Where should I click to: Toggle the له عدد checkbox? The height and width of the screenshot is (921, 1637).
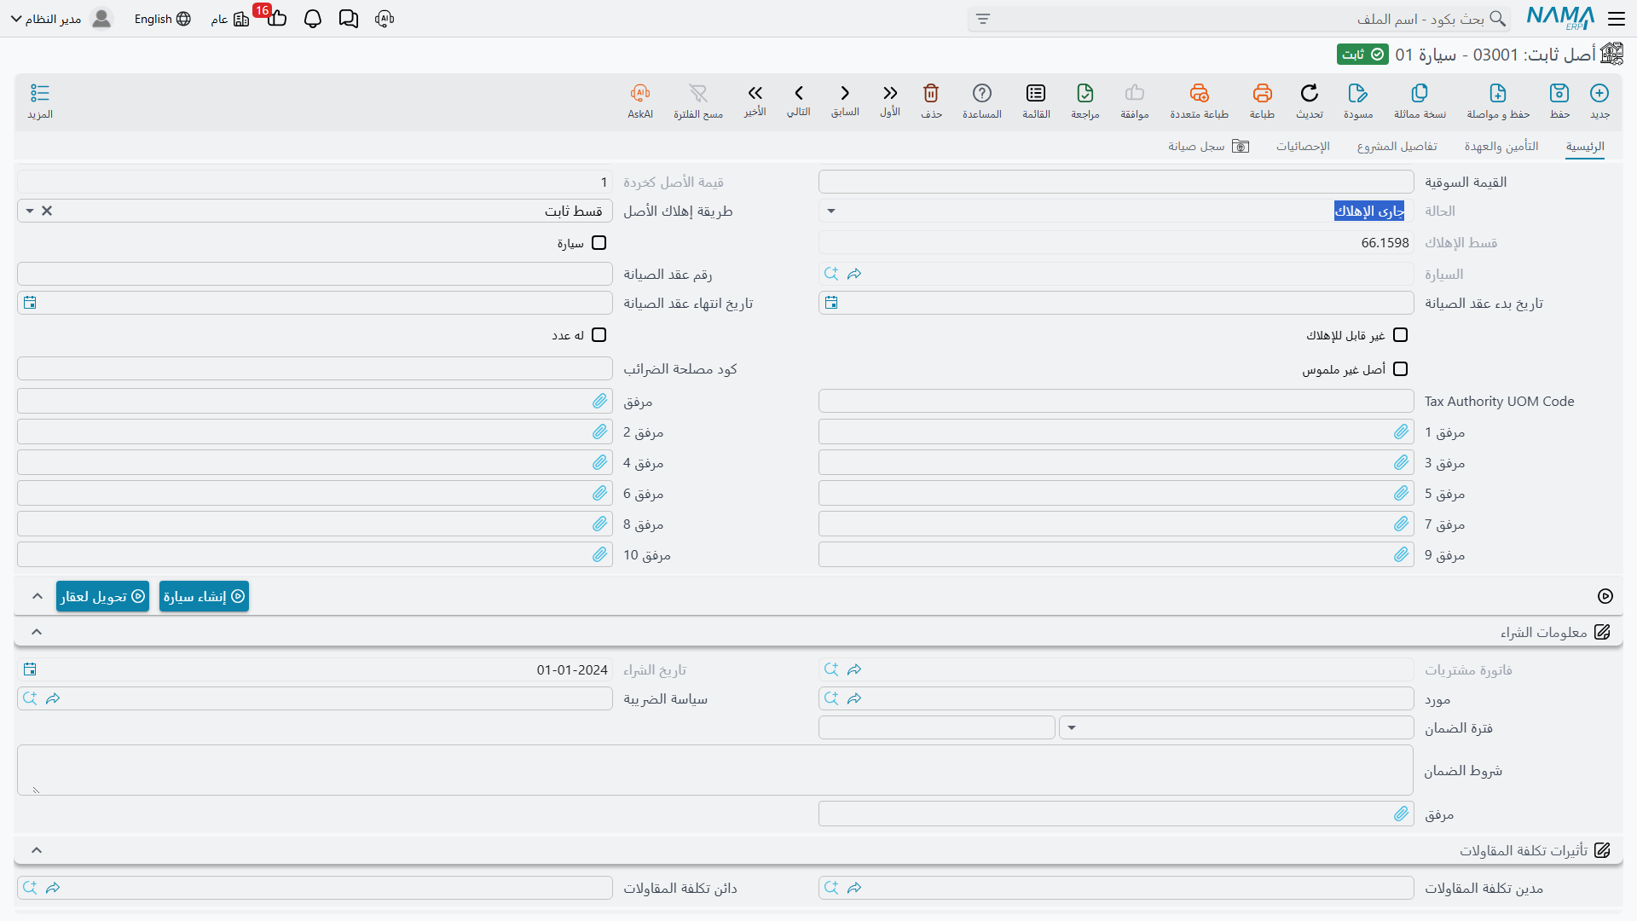(x=599, y=335)
